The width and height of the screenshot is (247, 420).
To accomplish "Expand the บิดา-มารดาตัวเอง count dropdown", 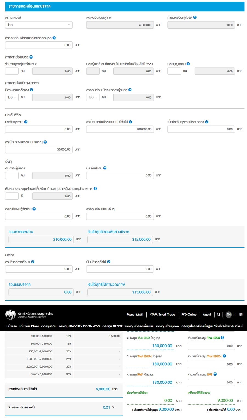I will [x=12, y=97].
